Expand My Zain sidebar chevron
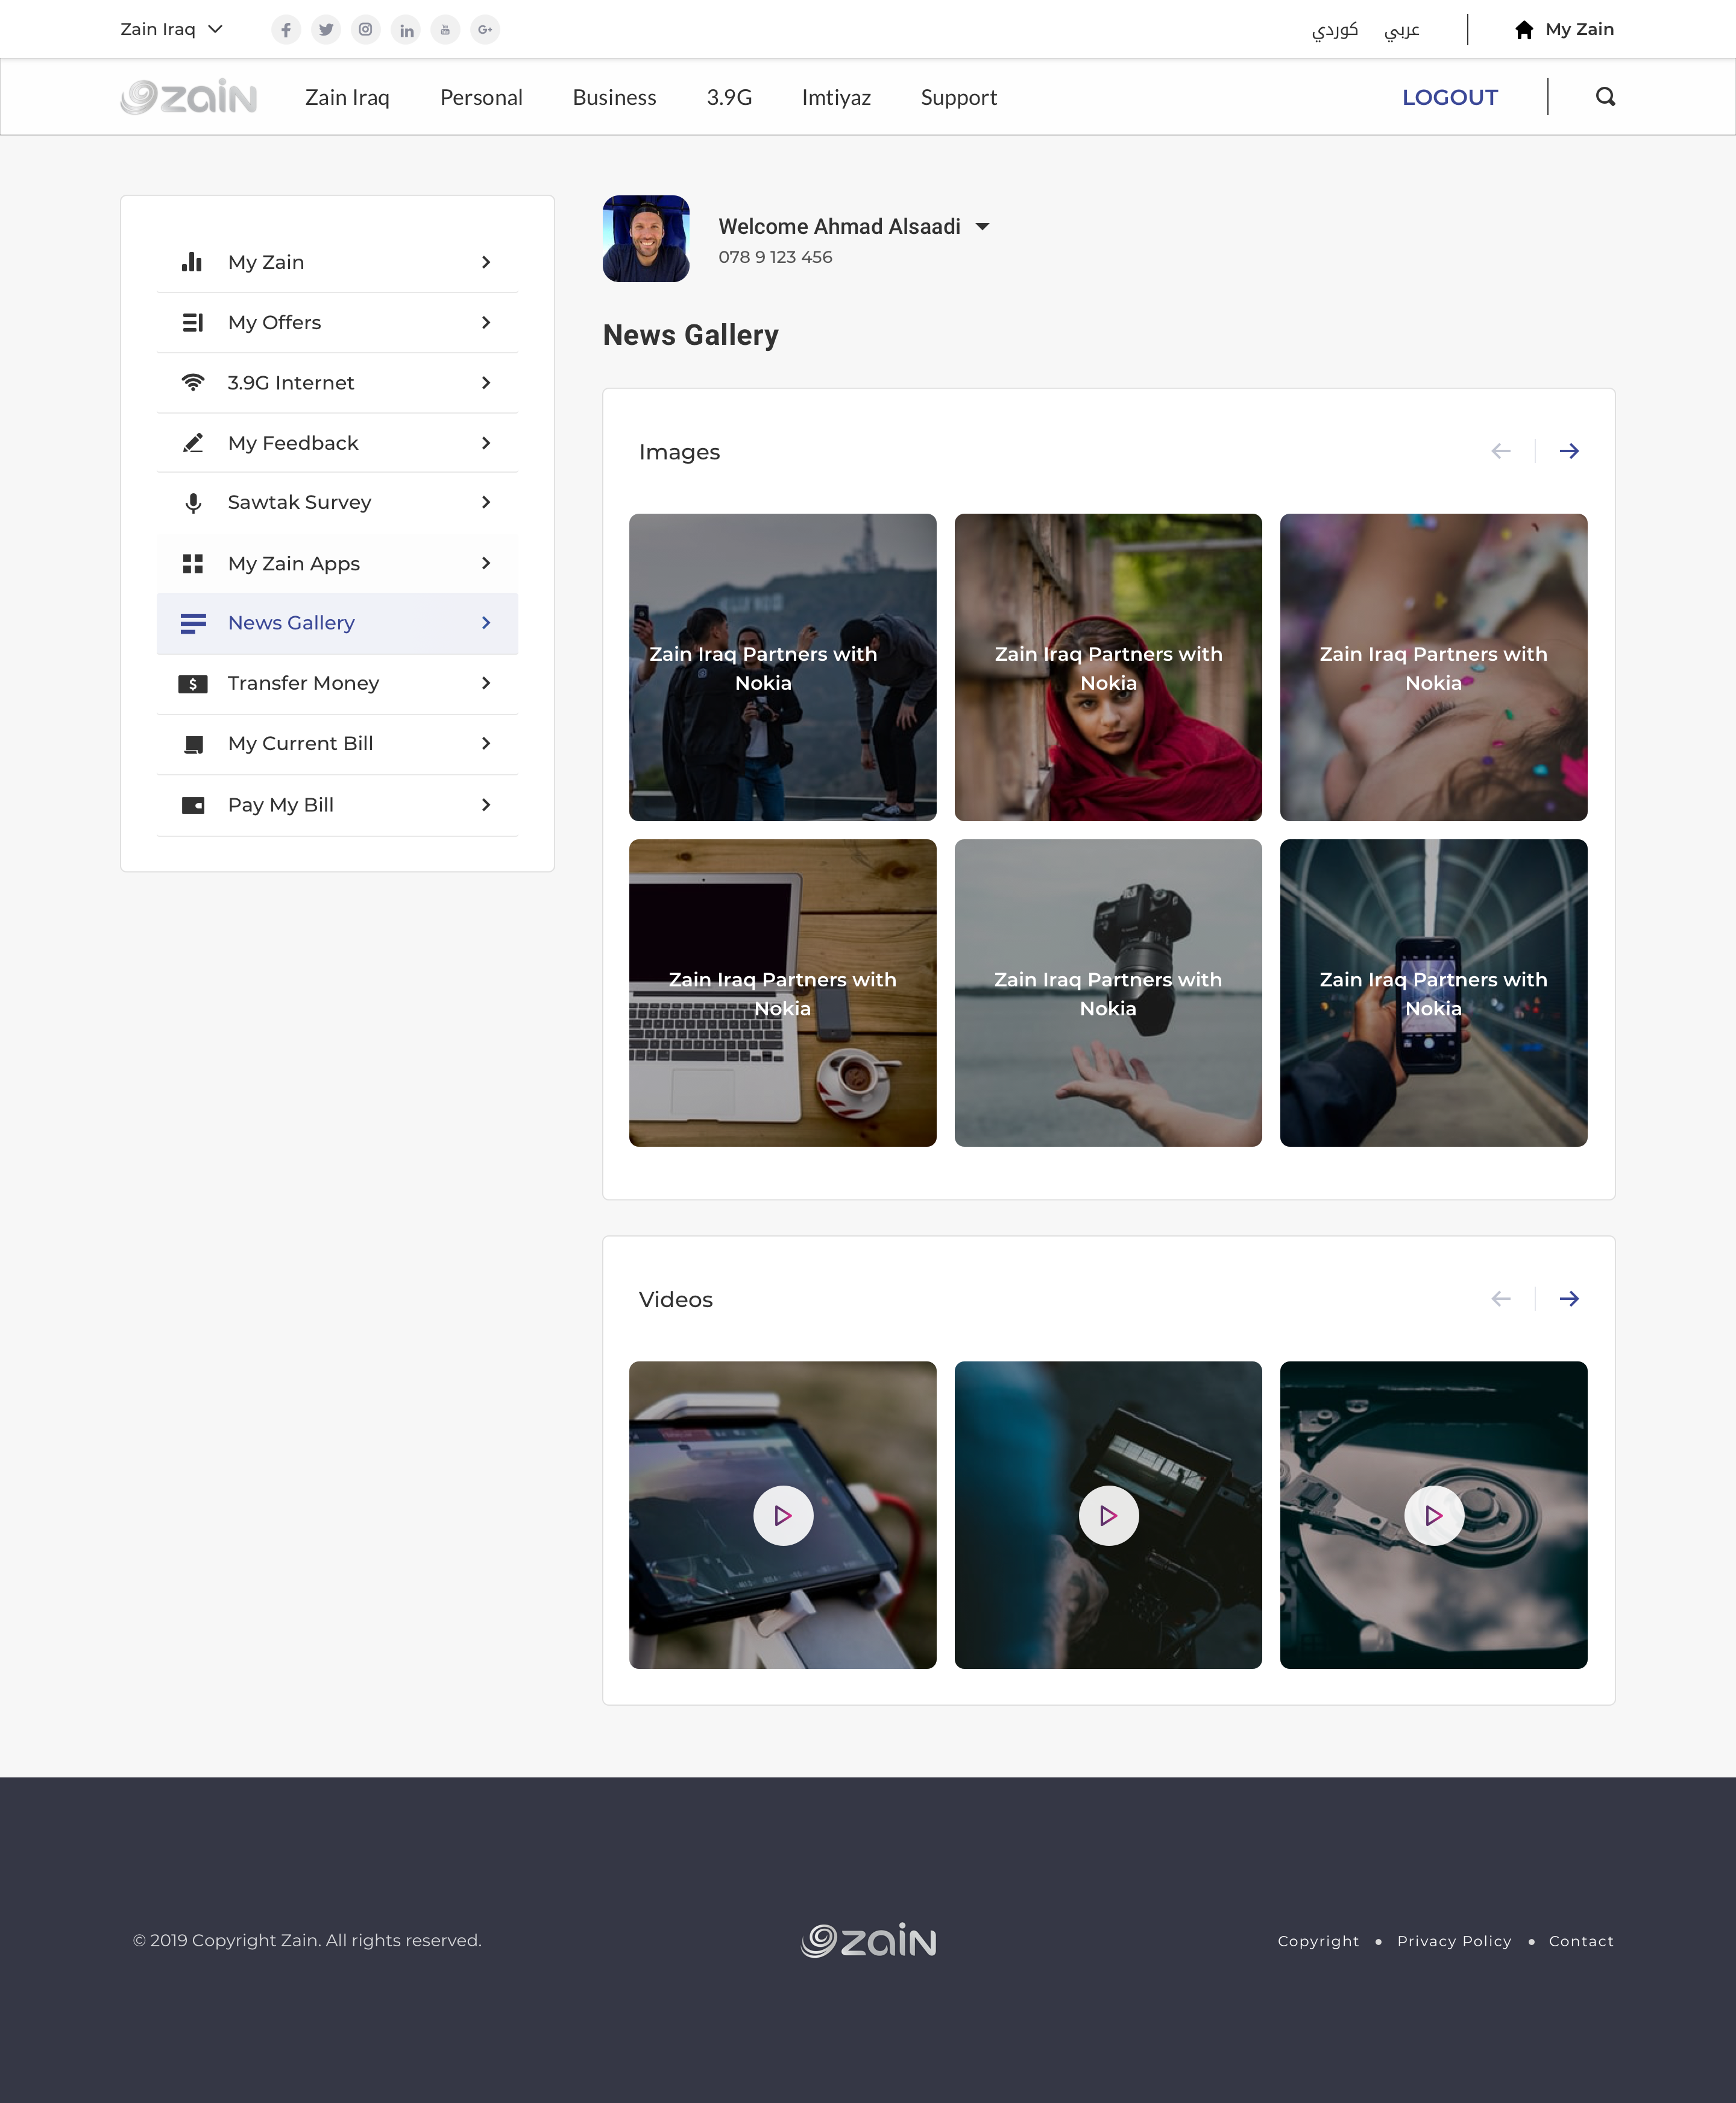The height and width of the screenshot is (2103, 1736). 486,262
